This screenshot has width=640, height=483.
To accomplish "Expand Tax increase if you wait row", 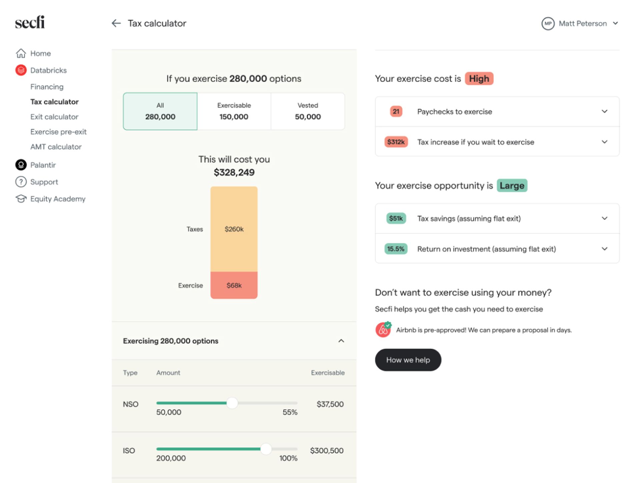I will tap(604, 142).
